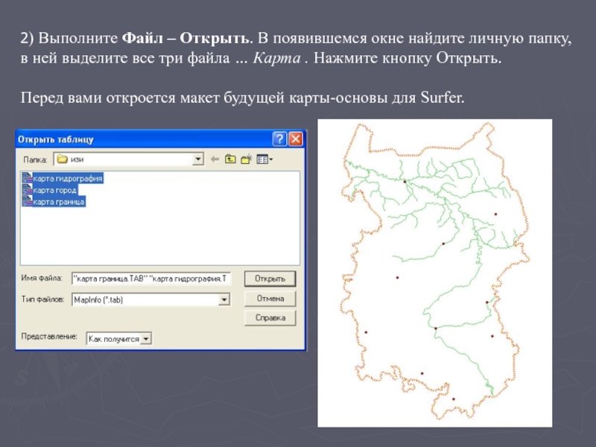Close the Открыть таблицу dialog
Viewport: 596px width, 447px height.
click(x=296, y=139)
